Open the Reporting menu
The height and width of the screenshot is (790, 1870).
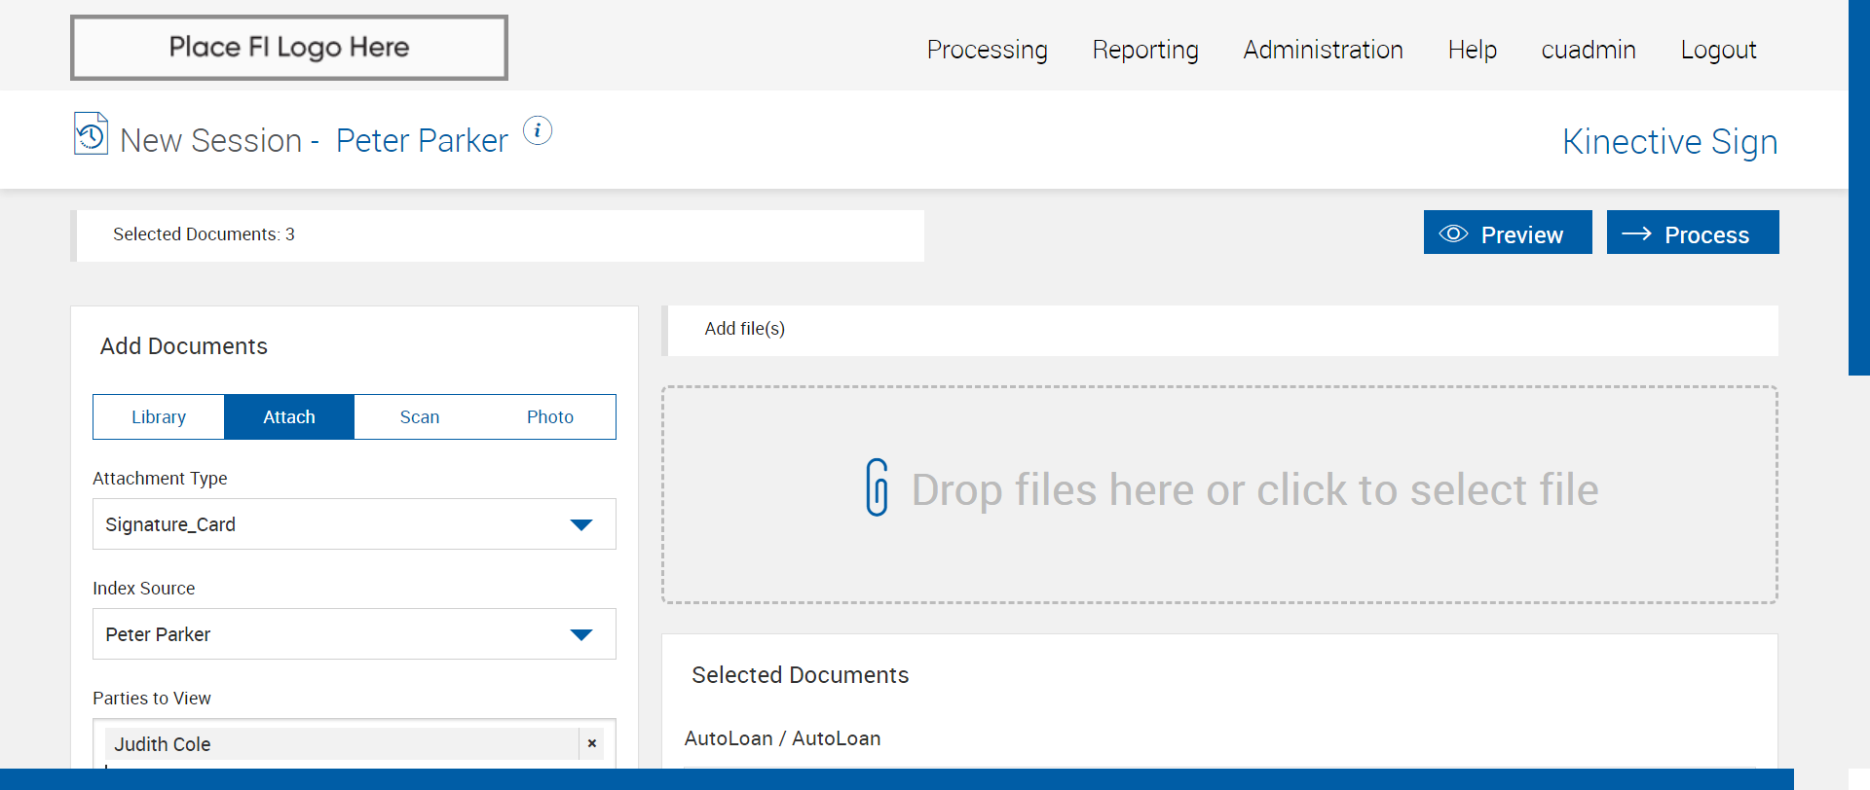tap(1145, 50)
